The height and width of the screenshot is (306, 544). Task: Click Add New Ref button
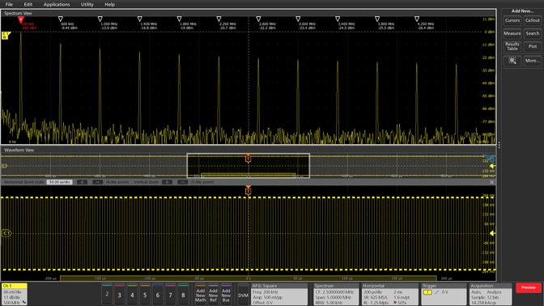(x=213, y=295)
